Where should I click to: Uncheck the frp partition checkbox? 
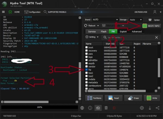click(x=86, y=70)
